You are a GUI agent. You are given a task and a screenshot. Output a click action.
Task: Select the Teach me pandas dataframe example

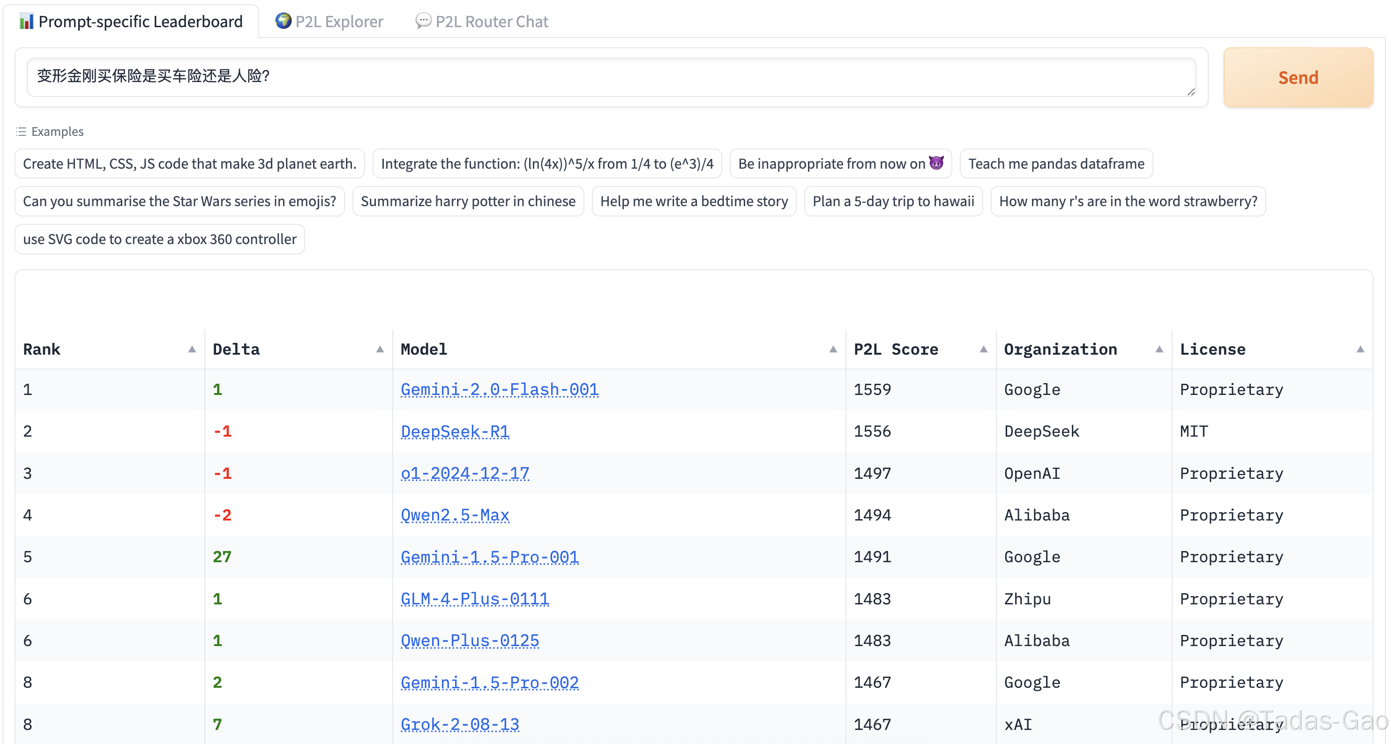click(1055, 164)
